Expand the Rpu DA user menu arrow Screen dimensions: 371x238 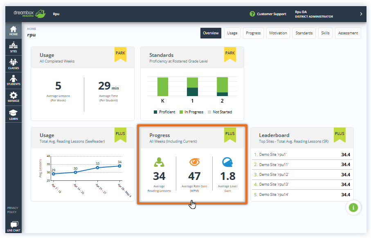pos(361,14)
